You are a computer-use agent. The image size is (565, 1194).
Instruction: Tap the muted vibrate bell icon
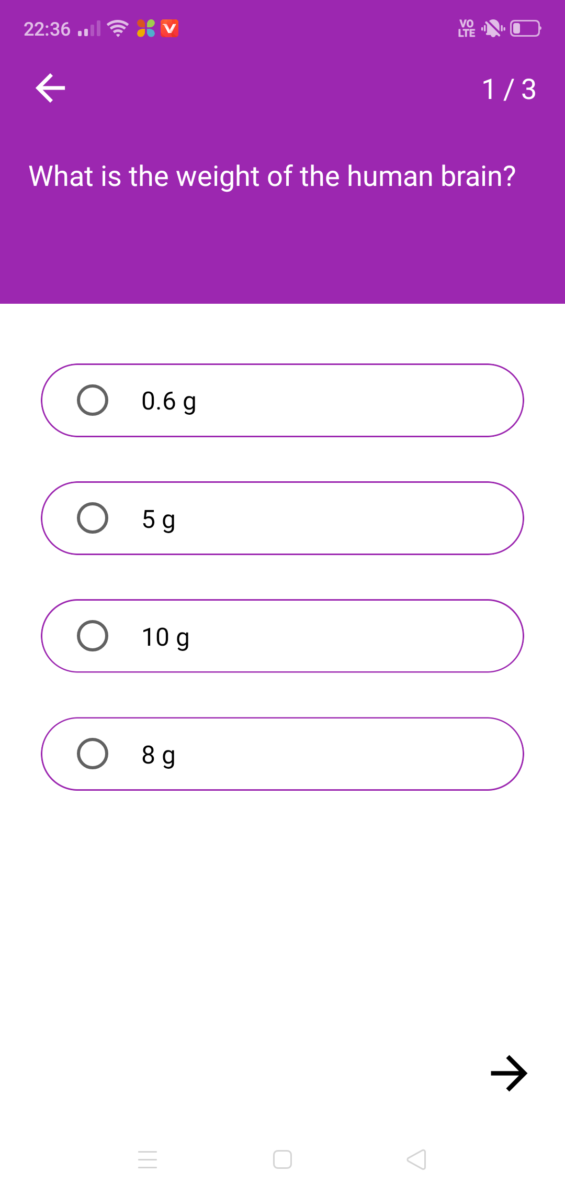point(493,28)
